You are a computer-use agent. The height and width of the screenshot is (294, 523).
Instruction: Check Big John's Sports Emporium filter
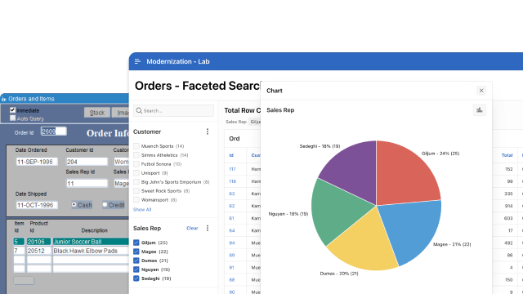(x=136, y=182)
